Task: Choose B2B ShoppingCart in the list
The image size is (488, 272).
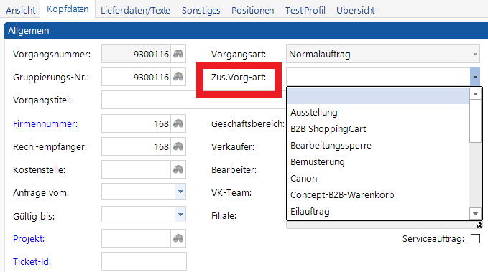Action: [378, 128]
